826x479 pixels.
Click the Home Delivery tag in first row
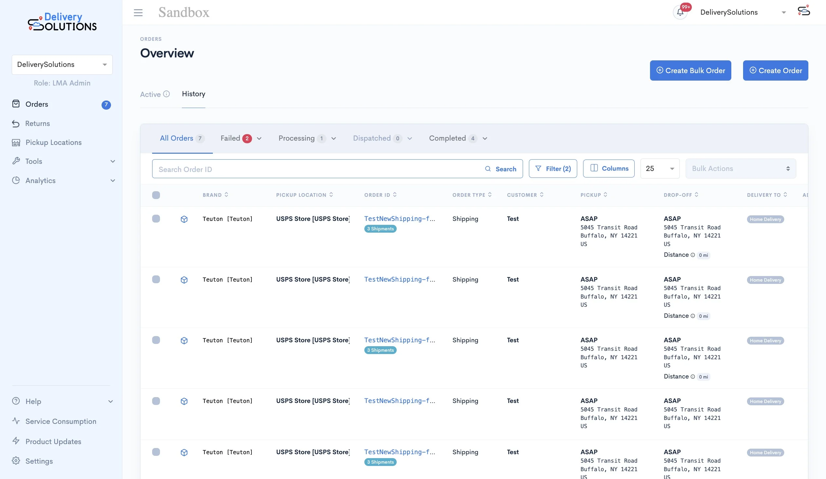pos(765,219)
